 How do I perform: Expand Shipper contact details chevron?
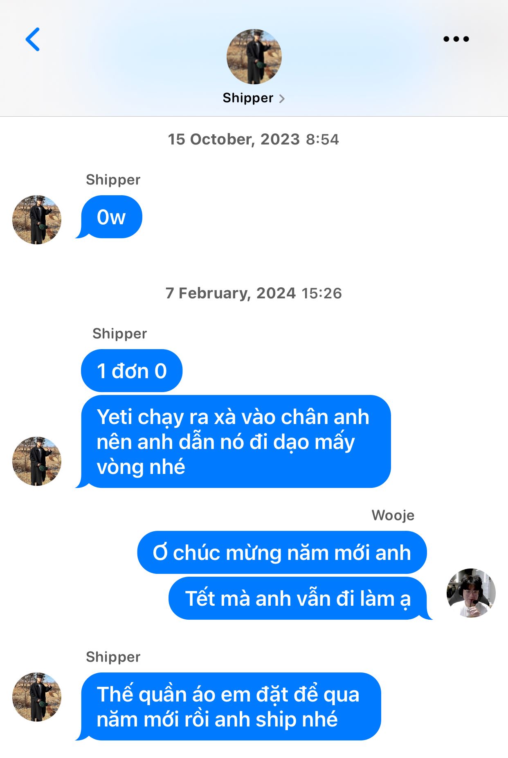(x=282, y=99)
